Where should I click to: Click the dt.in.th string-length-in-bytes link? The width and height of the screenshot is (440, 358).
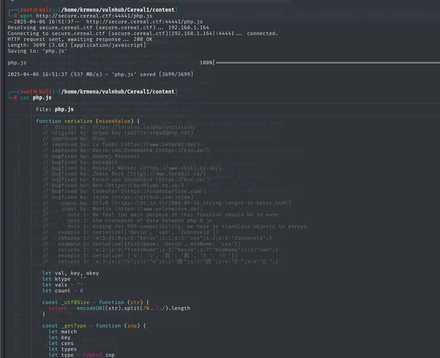pyautogui.click(x=201, y=203)
